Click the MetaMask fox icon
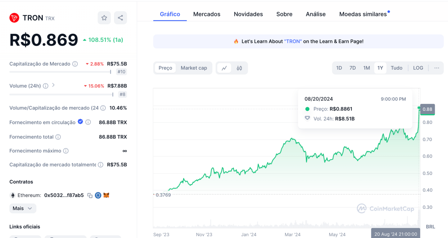 [x=106, y=195]
